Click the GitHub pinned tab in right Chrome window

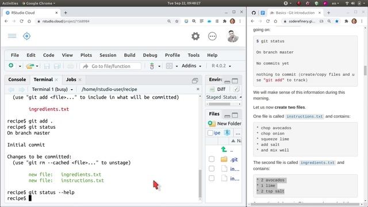point(254,13)
